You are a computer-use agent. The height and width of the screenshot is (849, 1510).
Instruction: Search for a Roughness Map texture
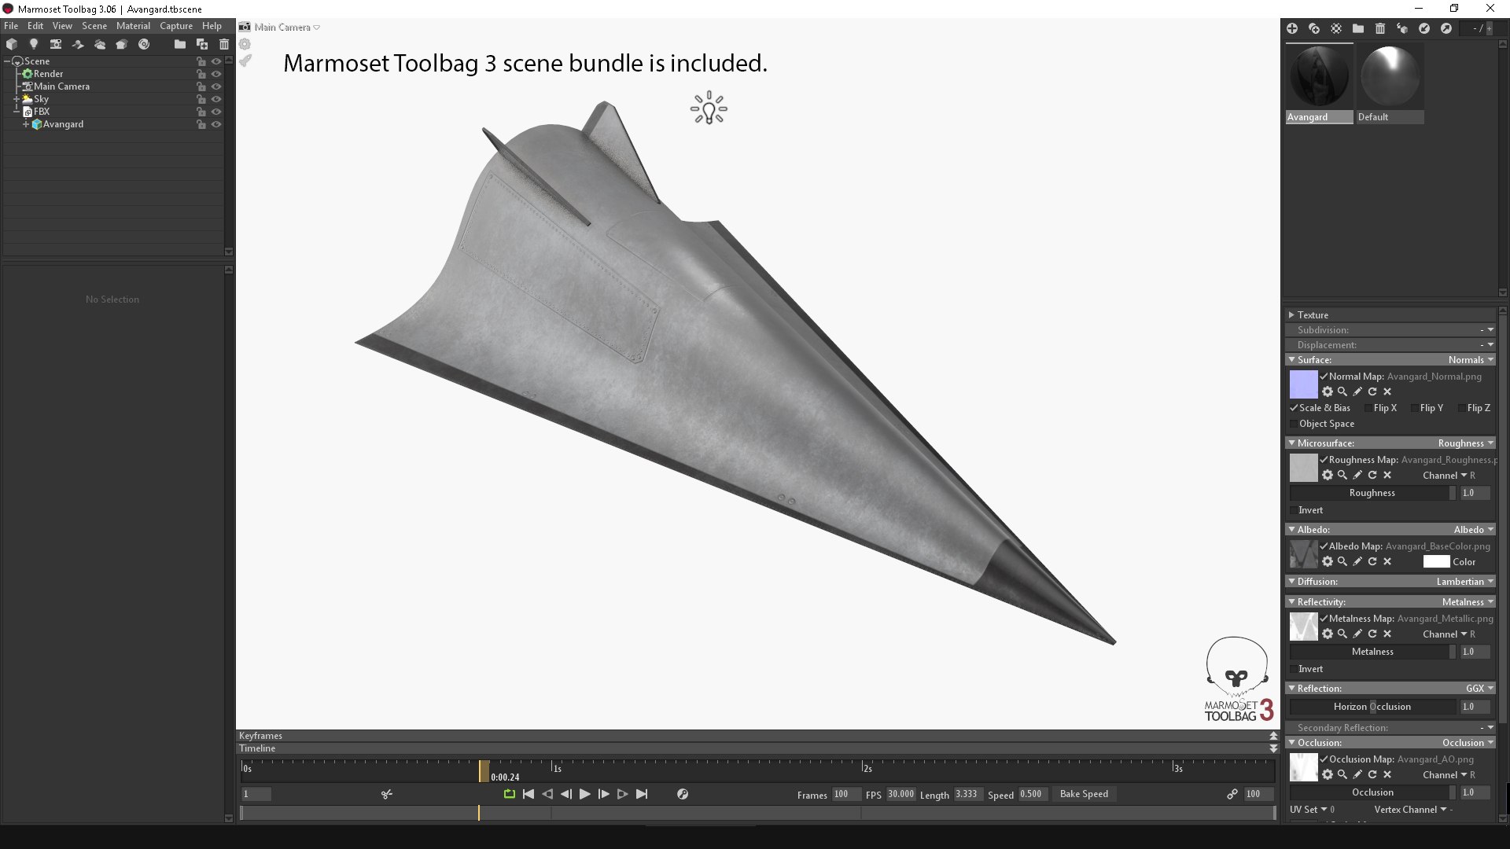click(x=1342, y=475)
